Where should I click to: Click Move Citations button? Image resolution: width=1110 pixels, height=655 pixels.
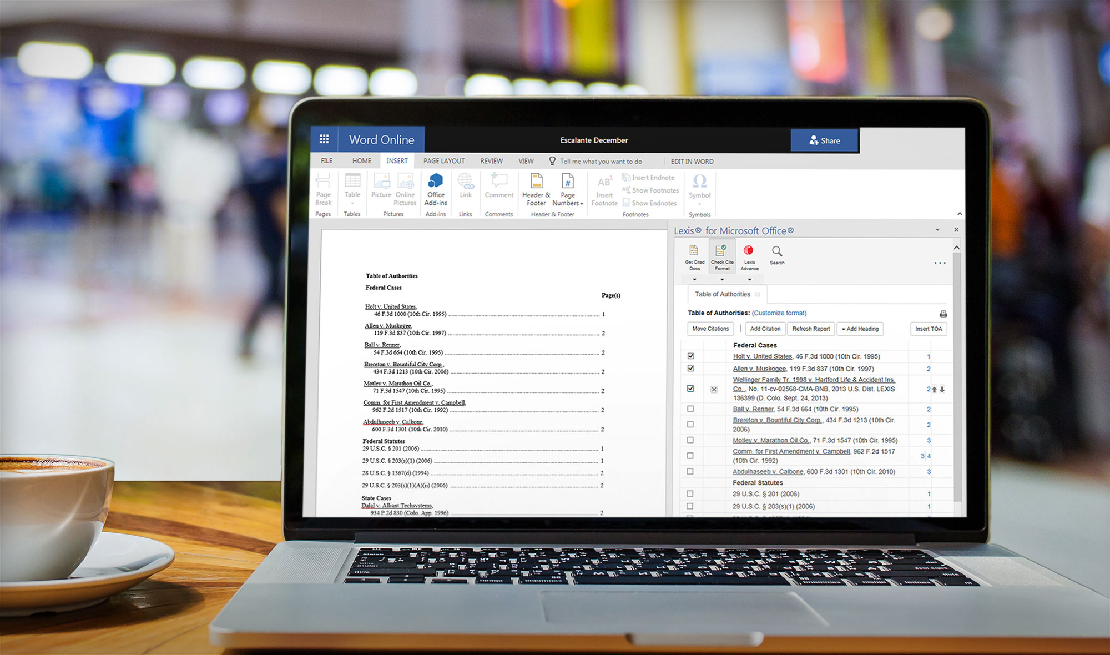click(x=710, y=329)
